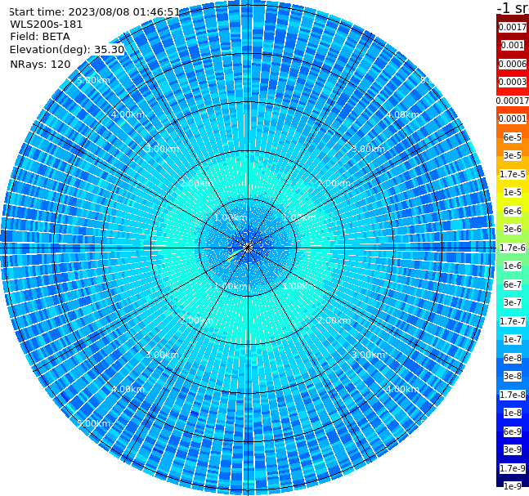
Task: Select the WLS200s-181 instrument label
Action: click(x=47, y=25)
